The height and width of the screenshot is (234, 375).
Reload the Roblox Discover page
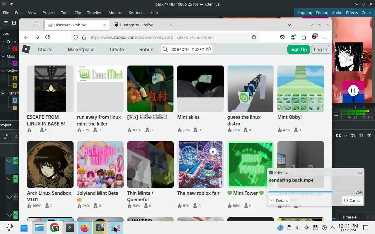click(47, 37)
